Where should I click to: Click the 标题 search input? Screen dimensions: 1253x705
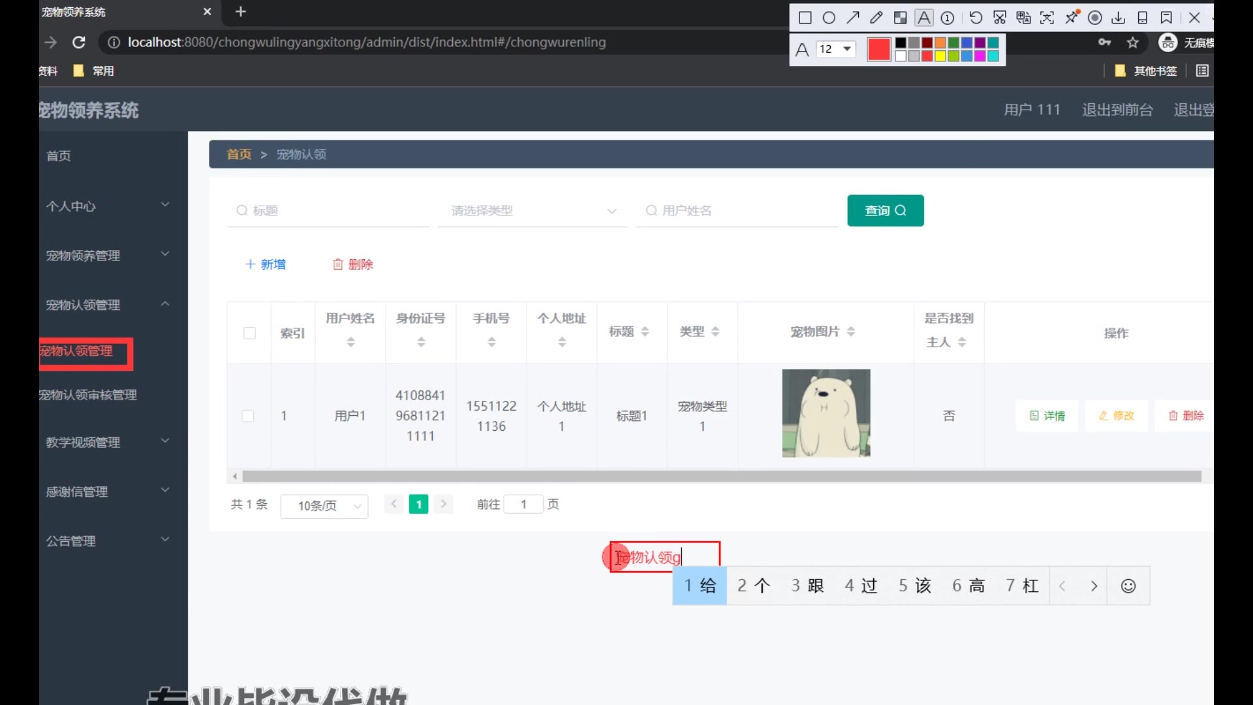(x=328, y=211)
